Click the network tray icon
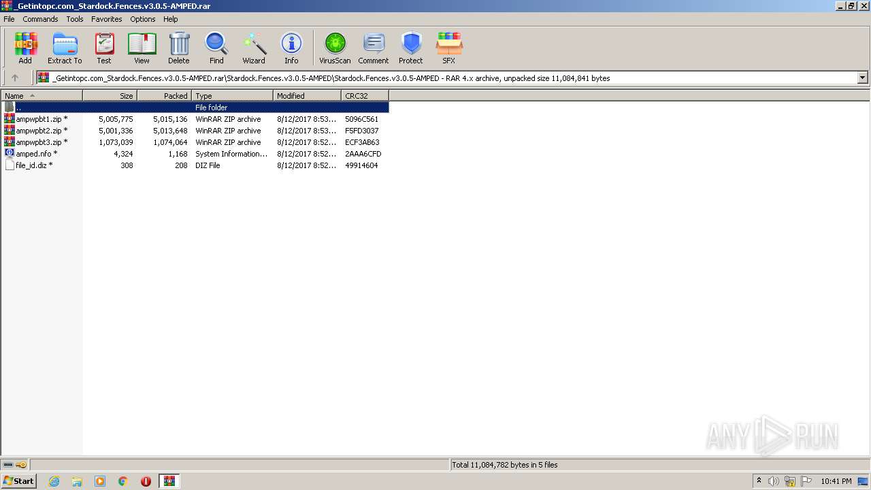Viewport: 871px width, 490px height. pyautogui.click(x=790, y=481)
